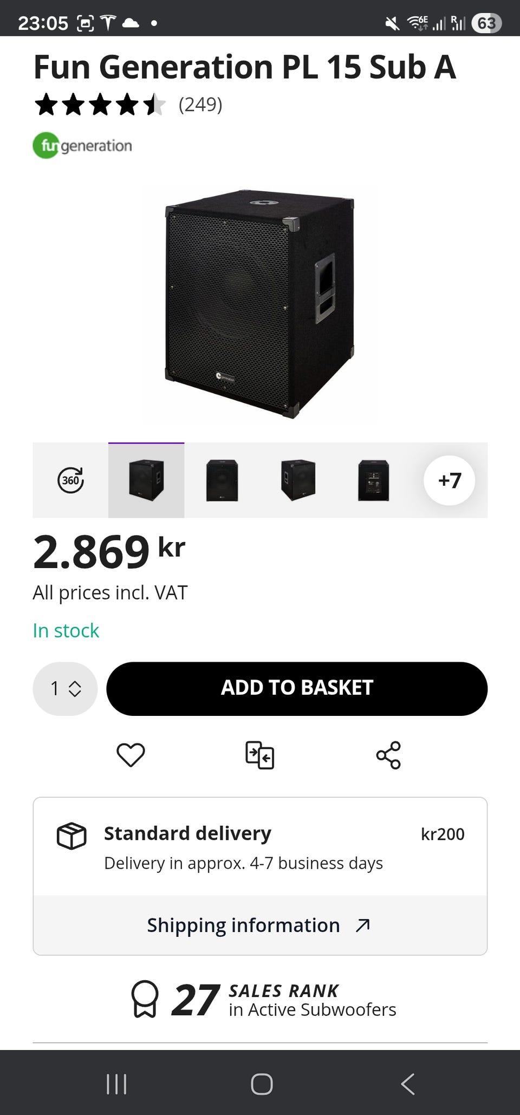Select the first highlighted subwoofer thumbnail
Screen dimensions: 520x1115
coord(146,480)
